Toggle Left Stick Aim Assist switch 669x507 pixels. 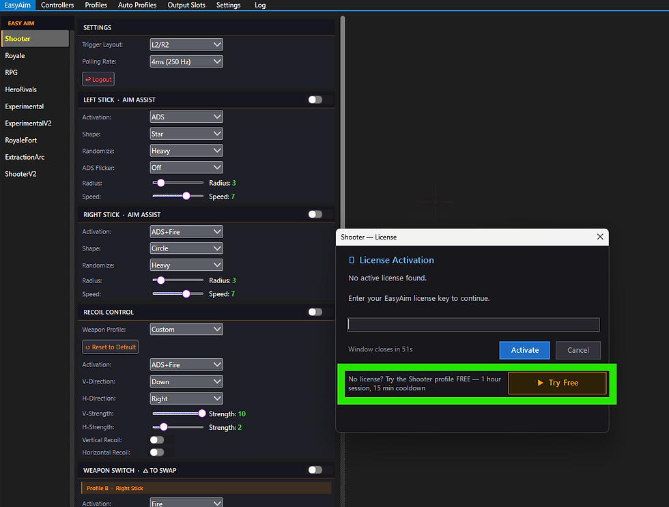click(315, 100)
